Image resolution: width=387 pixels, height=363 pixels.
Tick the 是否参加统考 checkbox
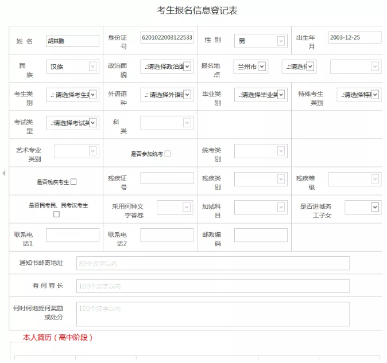click(x=168, y=154)
